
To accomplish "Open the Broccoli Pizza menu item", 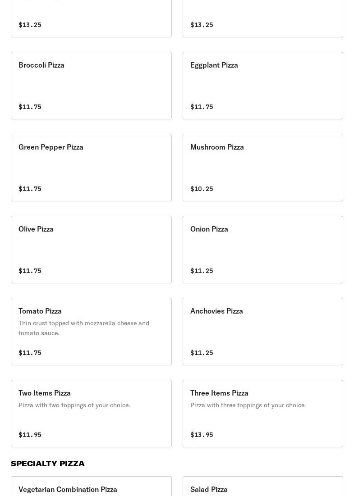I will tap(91, 86).
